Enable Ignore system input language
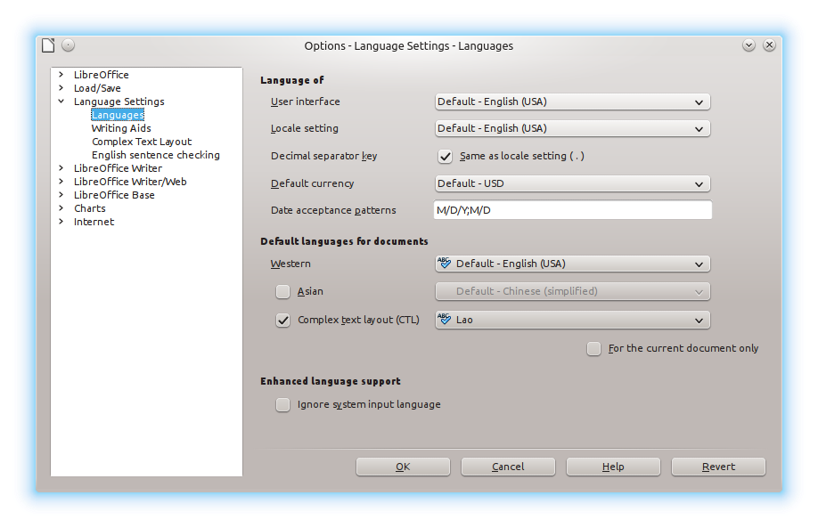 pos(282,404)
